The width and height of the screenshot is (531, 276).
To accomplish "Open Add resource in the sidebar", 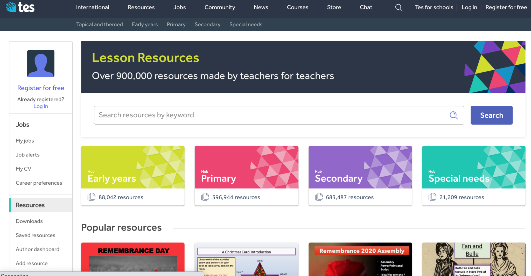I will click(32, 263).
